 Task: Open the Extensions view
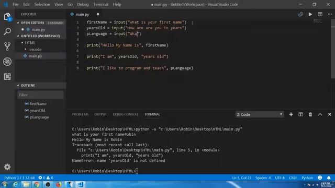(x=7, y=77)
